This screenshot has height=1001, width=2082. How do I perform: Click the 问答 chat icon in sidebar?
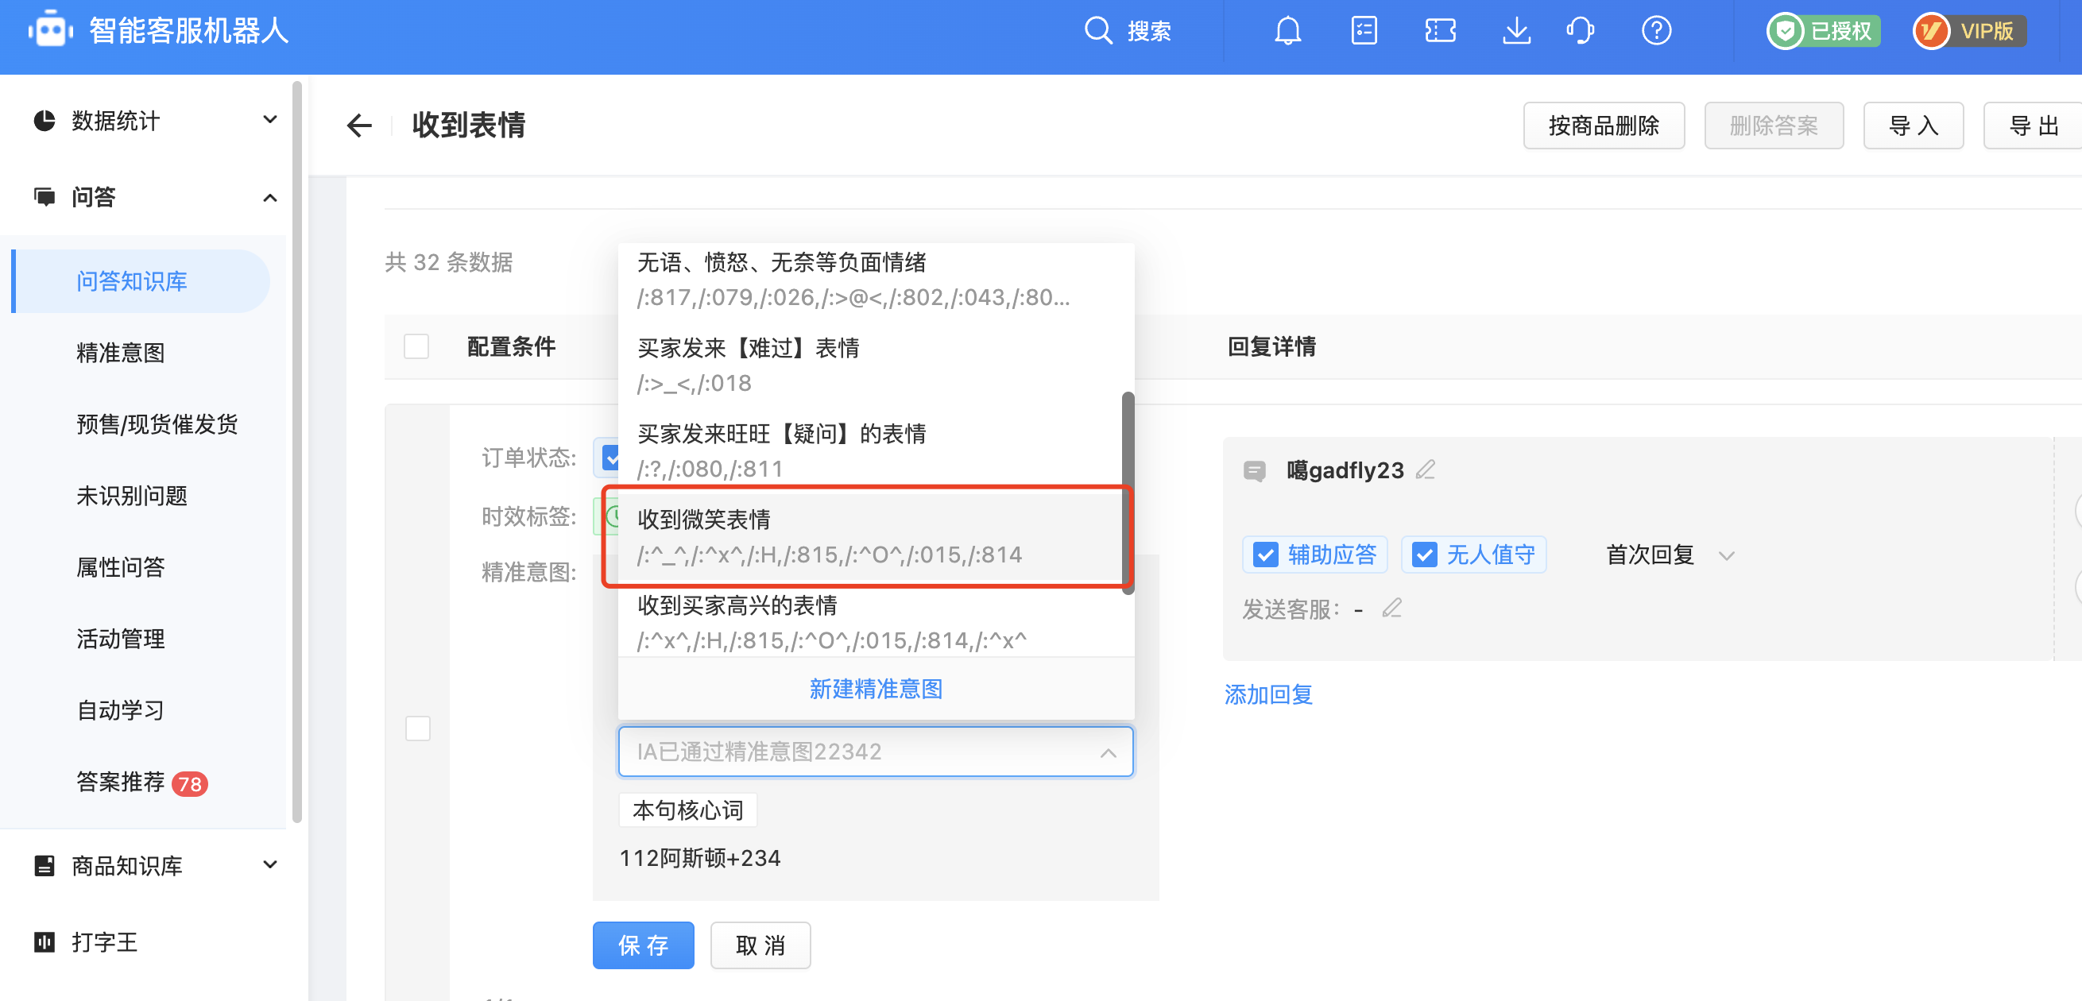tap(45, 196)
